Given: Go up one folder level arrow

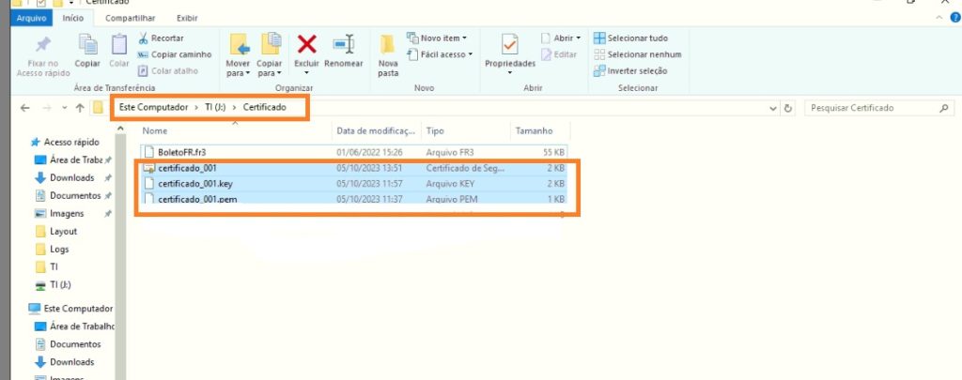Looking at the screenshot, I should tap(80, 108).
